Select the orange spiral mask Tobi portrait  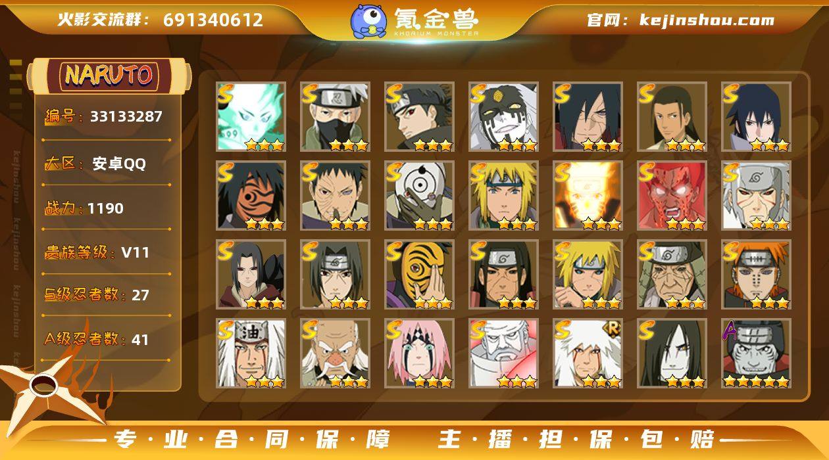point(419,275)
